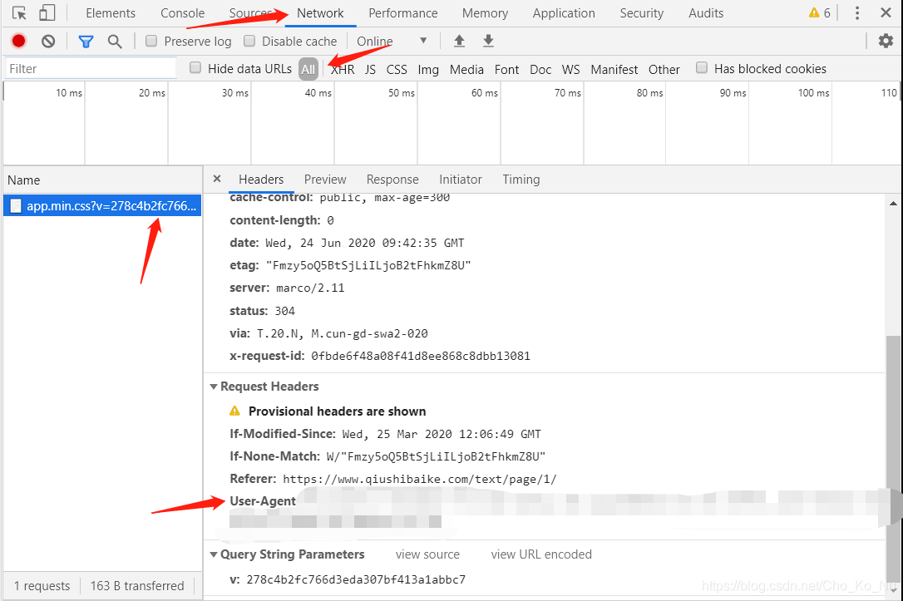Collapse the Request Headers section
Viewport: 903px width, 601px height.
point(214,387)
